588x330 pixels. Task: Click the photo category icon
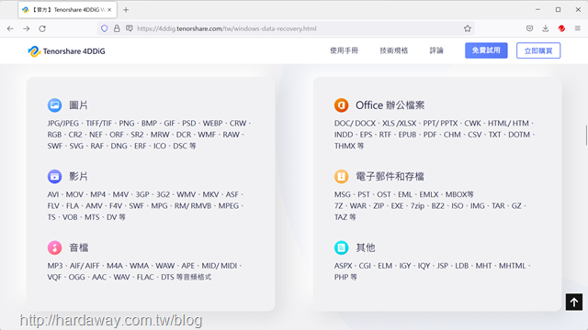click(54, 105)
